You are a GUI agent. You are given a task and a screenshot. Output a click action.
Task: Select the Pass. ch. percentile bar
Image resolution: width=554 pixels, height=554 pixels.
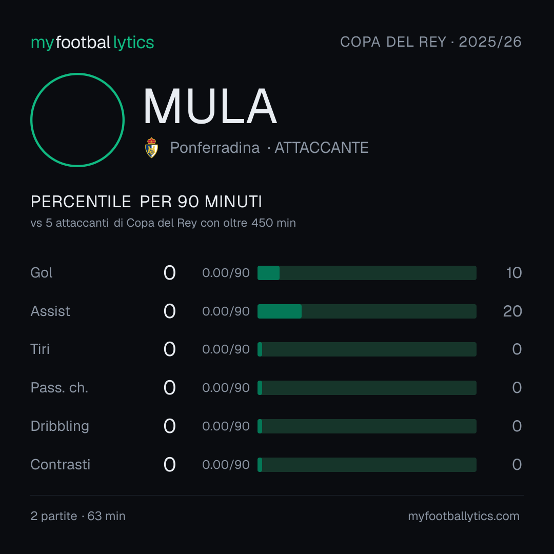pyautogui.click(x=367, y=388)
